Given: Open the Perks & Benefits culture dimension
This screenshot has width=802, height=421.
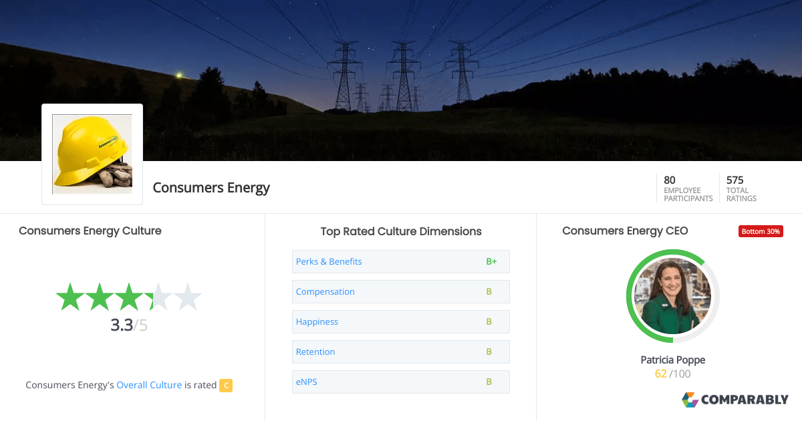Looking at the screenshot, I should click(329, 261).
